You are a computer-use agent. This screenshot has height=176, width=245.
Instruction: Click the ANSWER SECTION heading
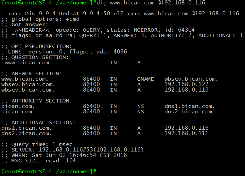pos(32,74)
